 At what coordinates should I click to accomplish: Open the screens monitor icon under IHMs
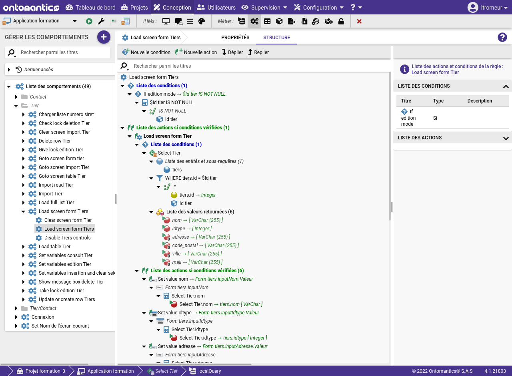pos(166,21)
